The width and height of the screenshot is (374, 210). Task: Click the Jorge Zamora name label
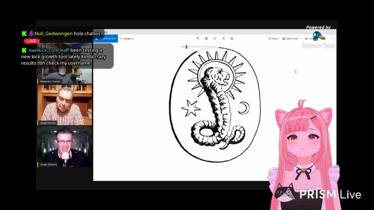pos(48,164)
